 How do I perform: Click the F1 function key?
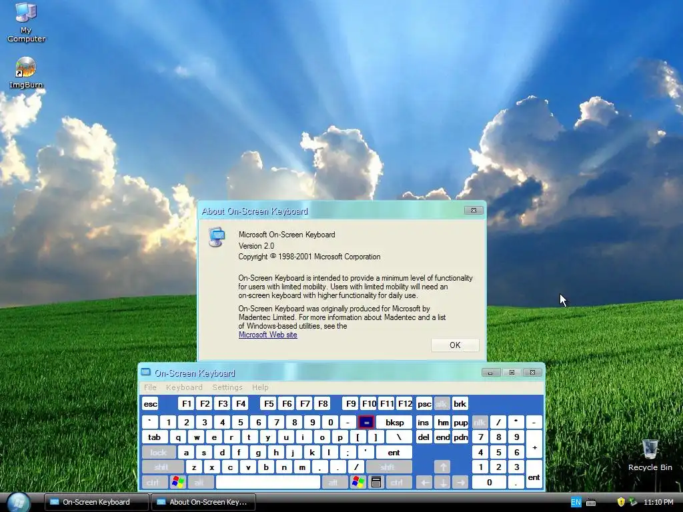tap(186, 403)
